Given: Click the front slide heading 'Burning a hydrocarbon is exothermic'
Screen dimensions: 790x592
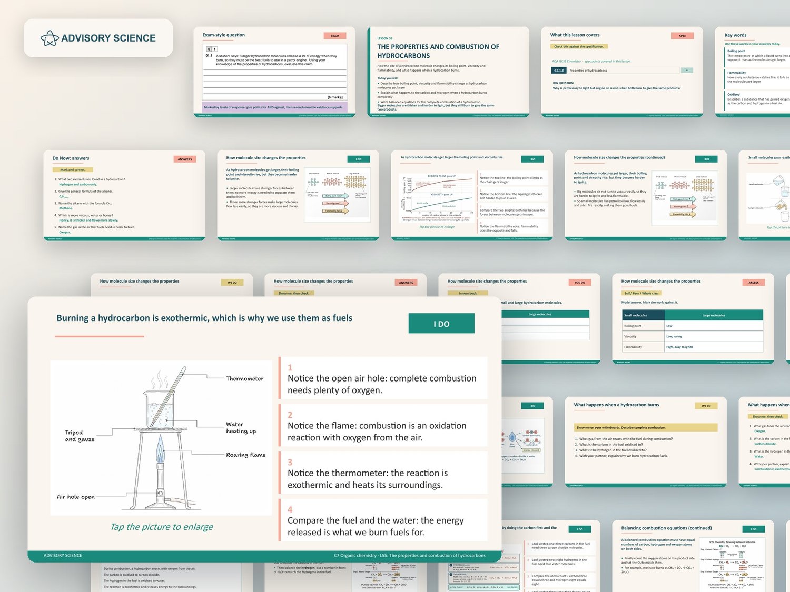Looking at the screenshot, I should [x=204, y=318].
